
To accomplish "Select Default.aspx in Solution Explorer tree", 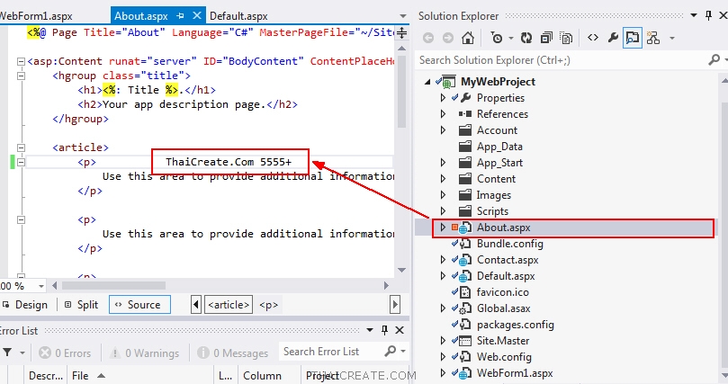I will click(x=506, y=276).
